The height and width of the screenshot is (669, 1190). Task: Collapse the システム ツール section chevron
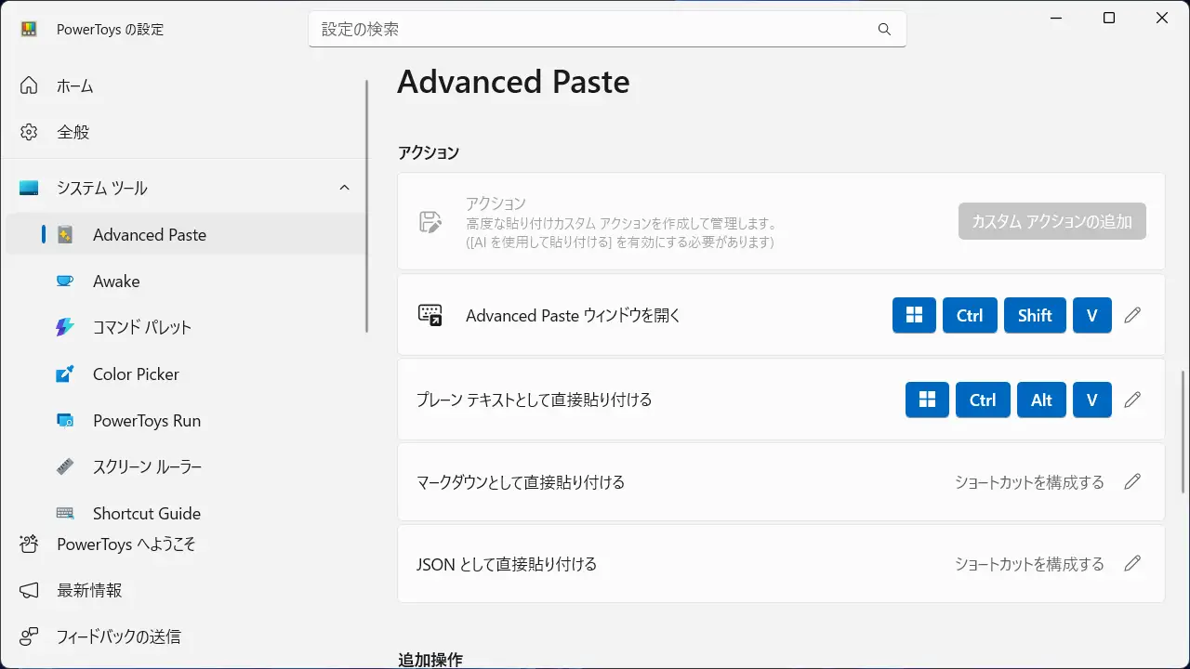pyautogui.click(x=344, y=188)
